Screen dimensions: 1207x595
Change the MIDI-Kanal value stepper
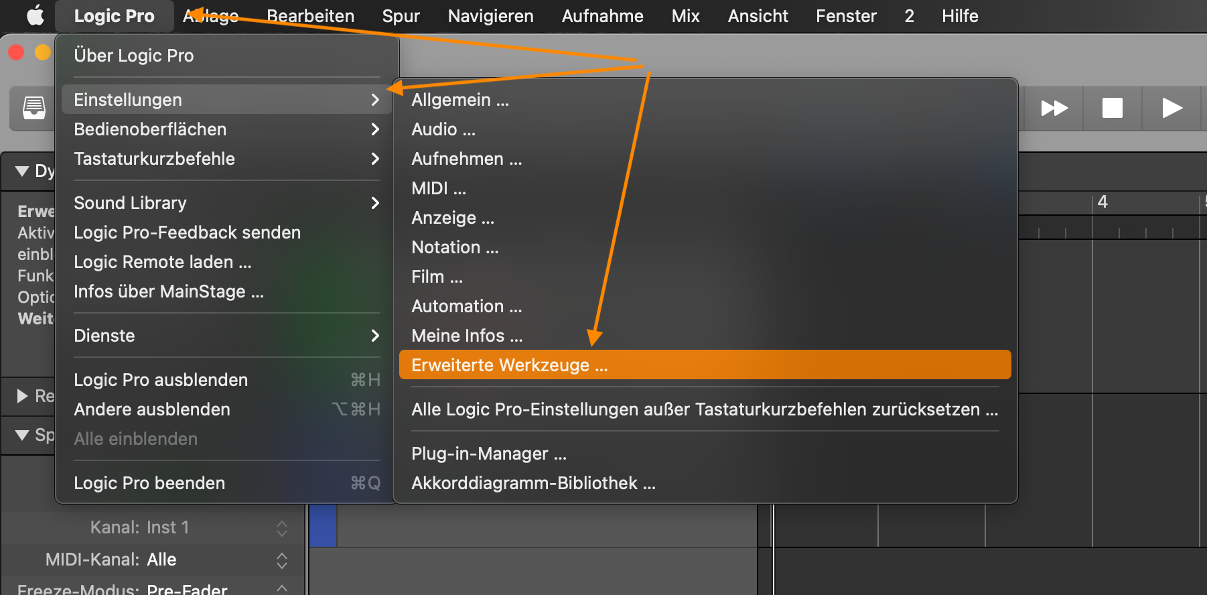282,560
